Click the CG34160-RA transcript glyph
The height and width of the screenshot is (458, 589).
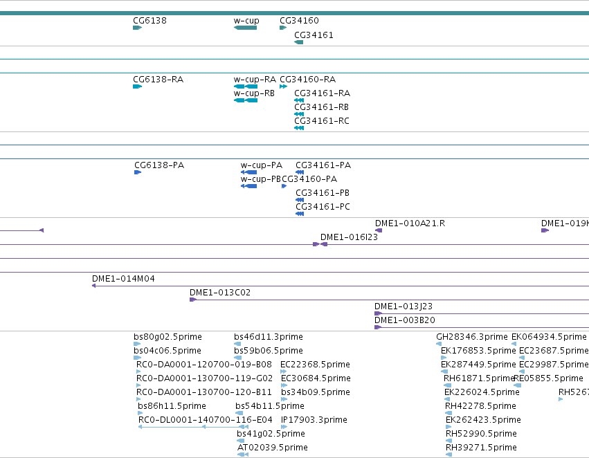(283, 86)
